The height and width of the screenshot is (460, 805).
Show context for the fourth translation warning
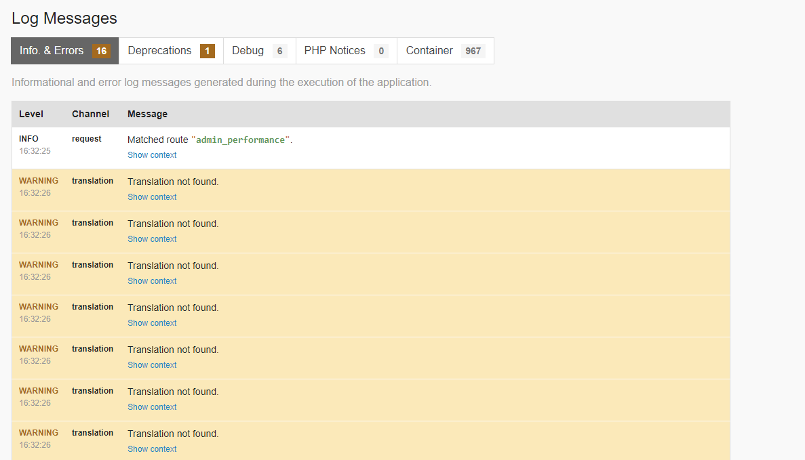152,323
